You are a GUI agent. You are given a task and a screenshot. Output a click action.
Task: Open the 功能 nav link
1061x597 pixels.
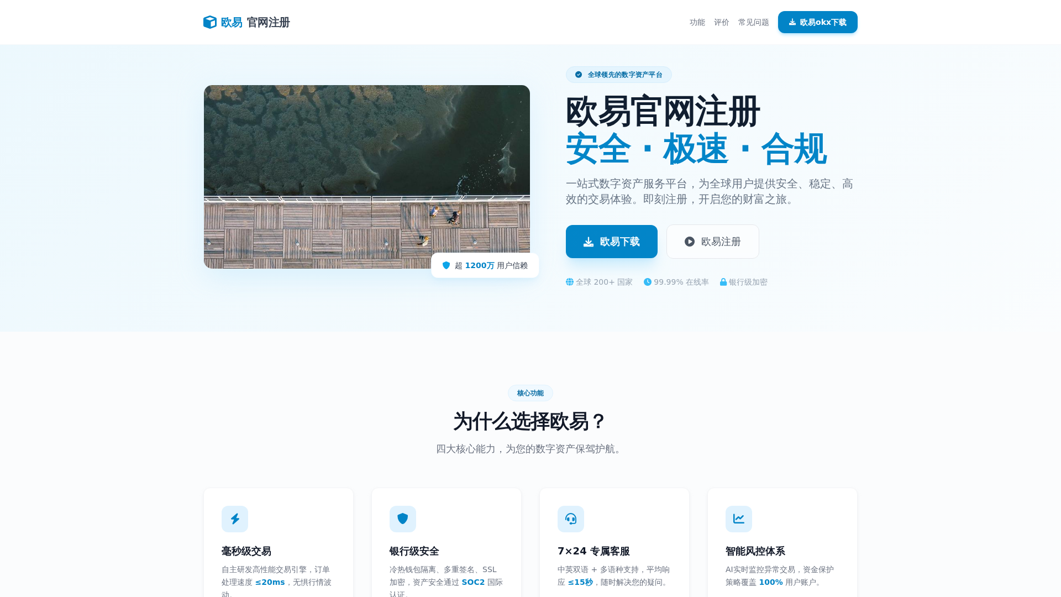697,22
